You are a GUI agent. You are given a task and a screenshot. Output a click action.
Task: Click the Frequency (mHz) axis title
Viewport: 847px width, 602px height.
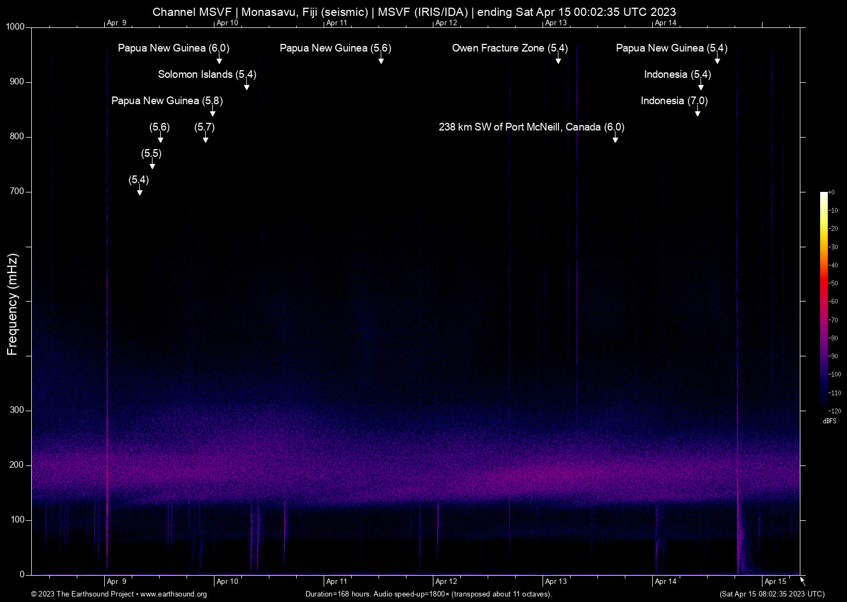[13, 304]
